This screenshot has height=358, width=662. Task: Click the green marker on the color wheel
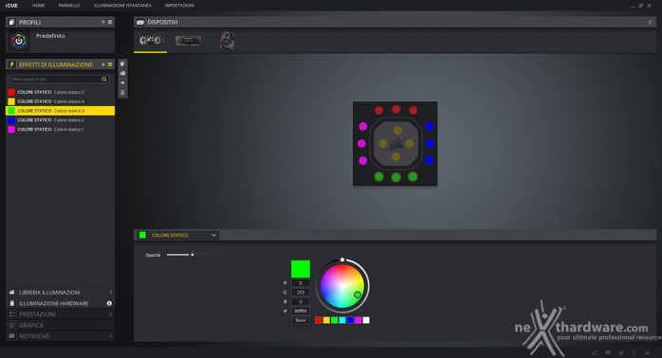click(x=358, y=295)
